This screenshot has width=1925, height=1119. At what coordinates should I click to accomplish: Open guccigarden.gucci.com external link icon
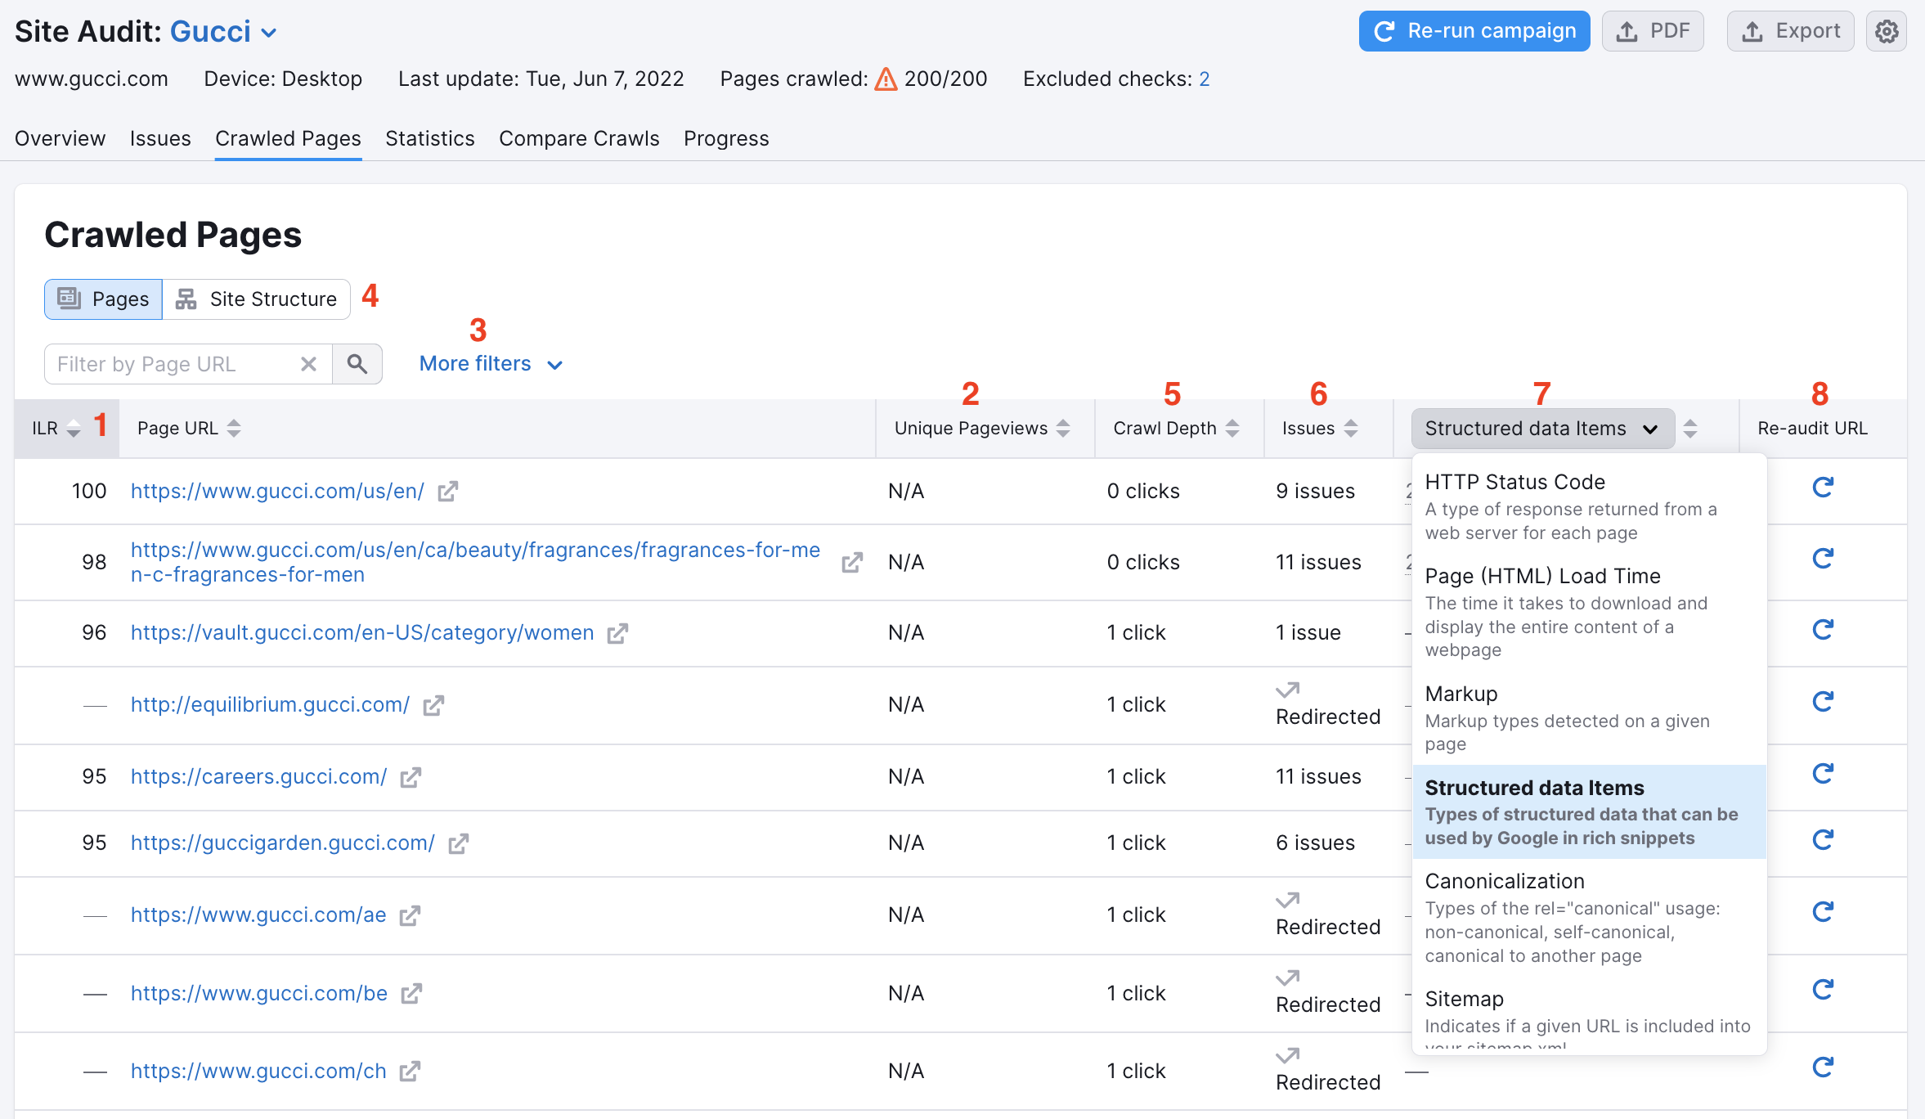458,843
